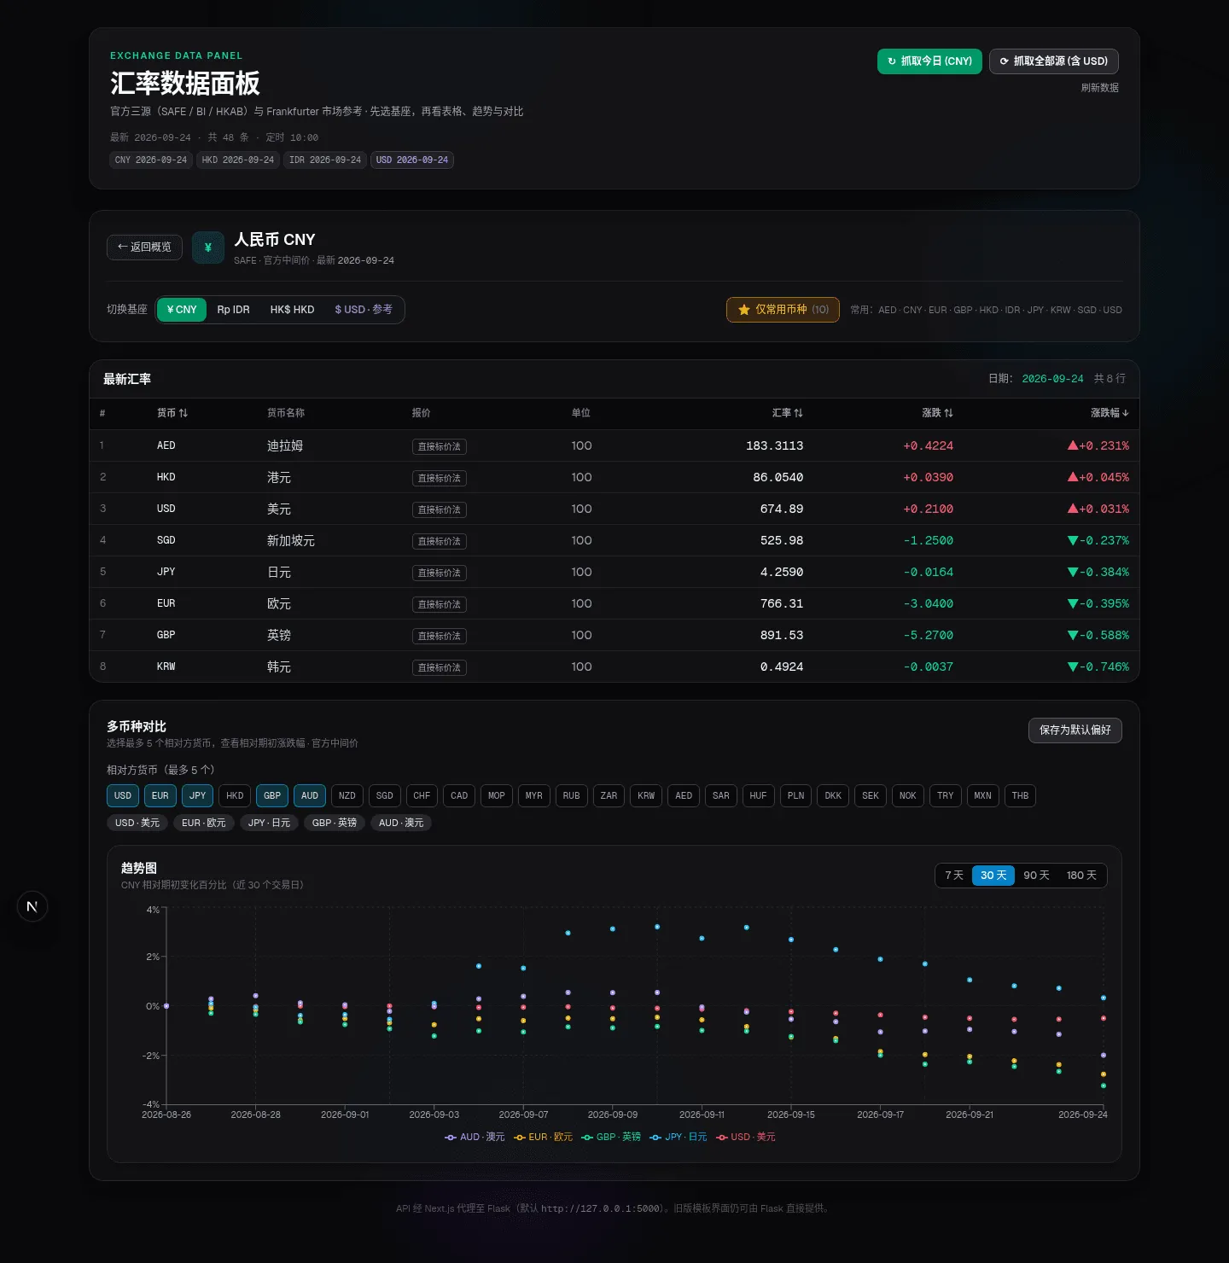Click 直接标价法 tag in the EUR row
Image resolution: width=1229 pixels, height=1263 pixels.
point(440,604)
